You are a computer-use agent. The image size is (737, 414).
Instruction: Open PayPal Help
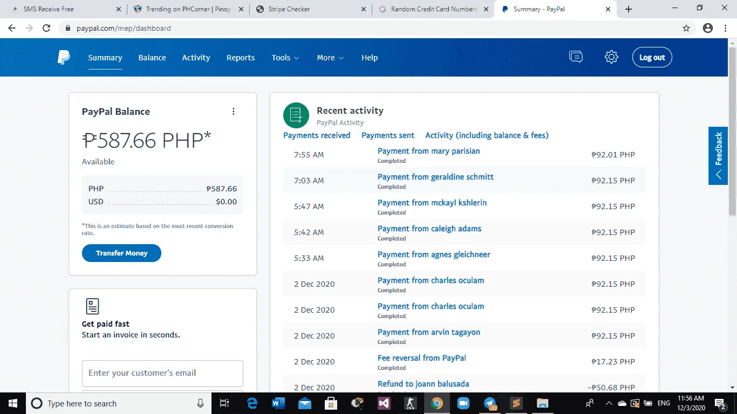point(370,58)
